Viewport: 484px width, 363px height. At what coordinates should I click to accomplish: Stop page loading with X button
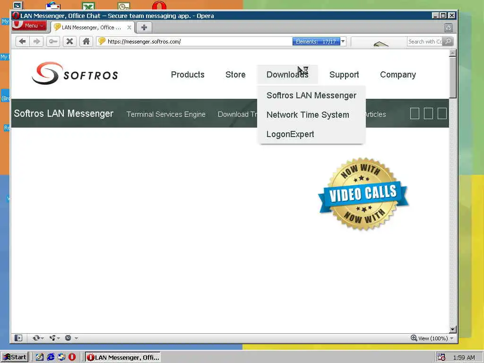[70, 42]
